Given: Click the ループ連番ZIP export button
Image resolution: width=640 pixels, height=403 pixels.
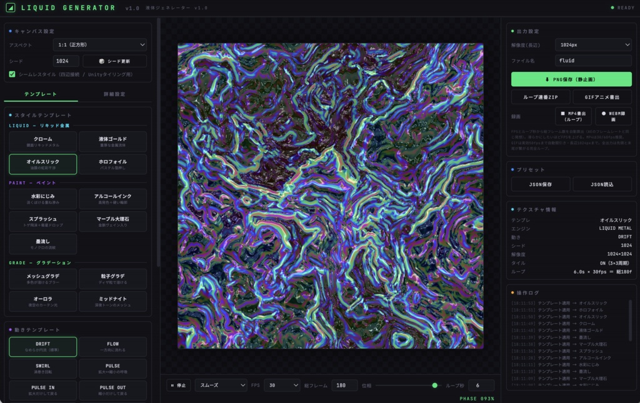Looking at the screenshot, I should click(541, 97).
